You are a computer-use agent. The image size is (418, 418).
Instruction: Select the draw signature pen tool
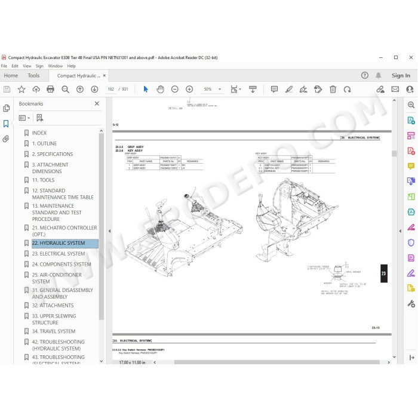coord(303,90)
